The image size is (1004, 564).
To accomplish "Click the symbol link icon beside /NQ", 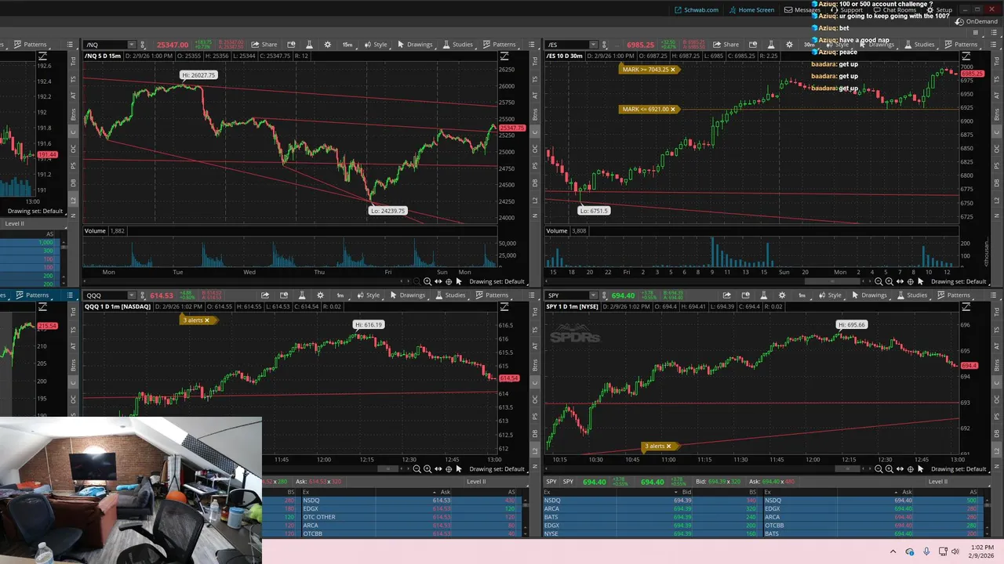I will pyautogui.click(x=144, y=45).
